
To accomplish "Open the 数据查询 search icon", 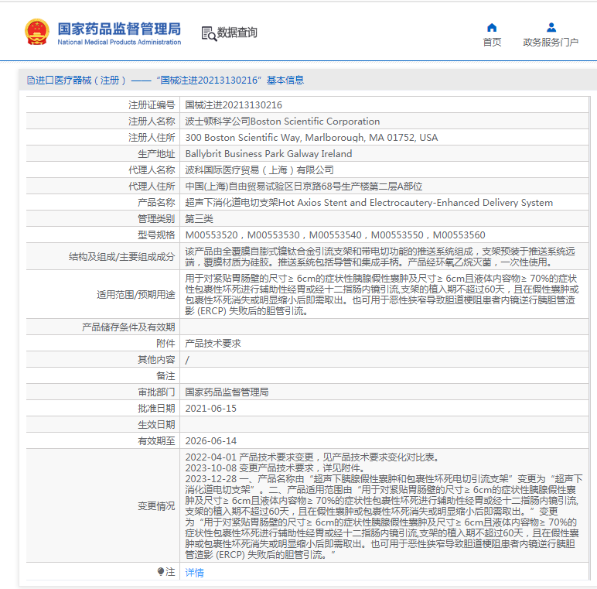I will (x=209, y=33).
